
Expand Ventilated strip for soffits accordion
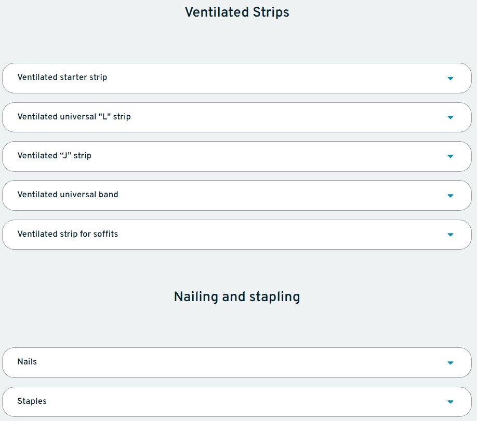click(236, 235)
